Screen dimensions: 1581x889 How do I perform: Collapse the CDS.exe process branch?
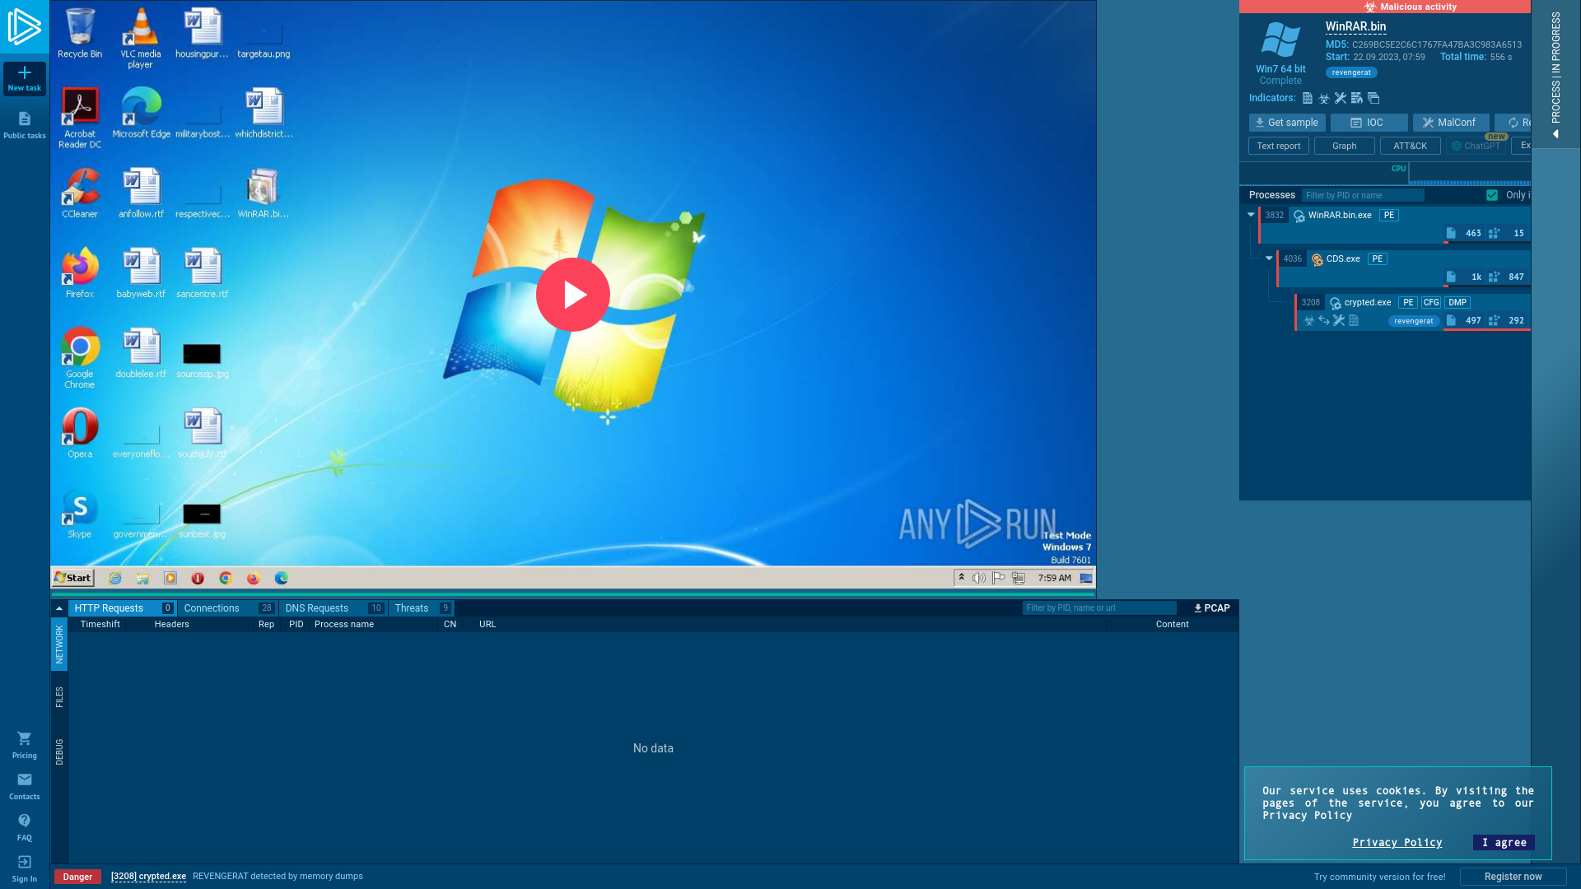point(1269,258)
